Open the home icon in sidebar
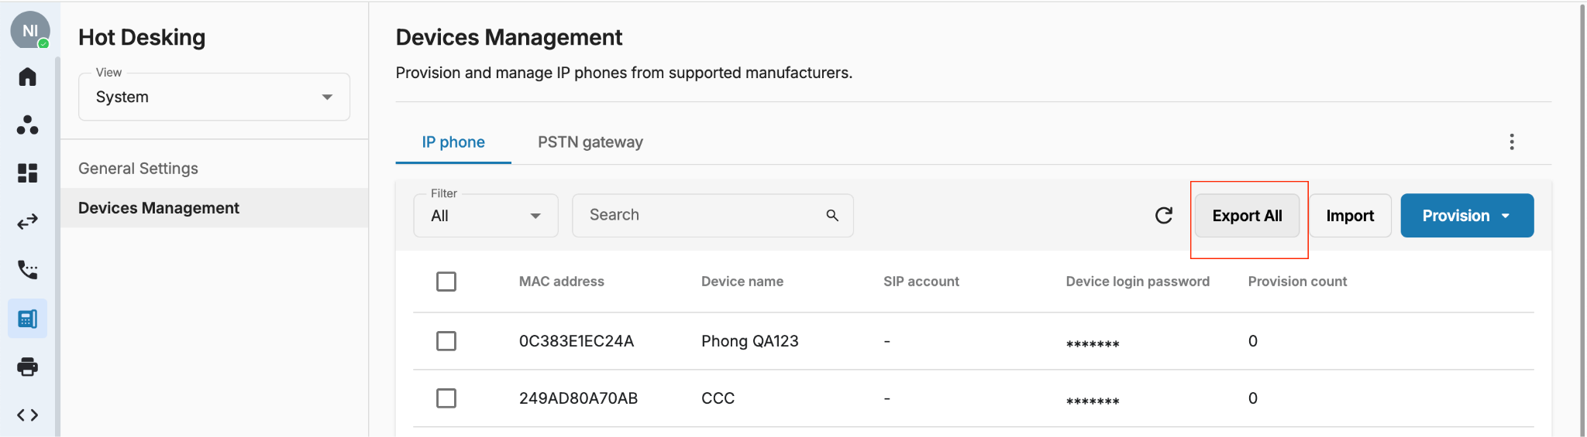Screen dimensions: 1587x437 (27, 77)
